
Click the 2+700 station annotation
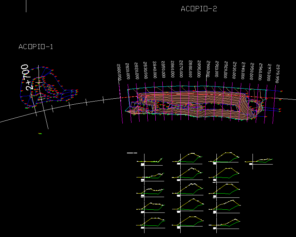coord(29,77)
